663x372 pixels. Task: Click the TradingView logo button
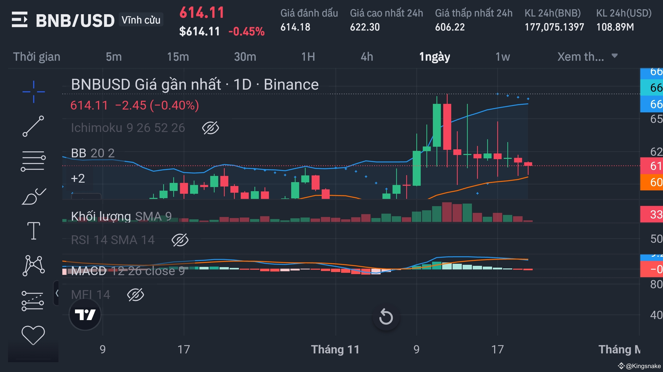tap(85, 314)
